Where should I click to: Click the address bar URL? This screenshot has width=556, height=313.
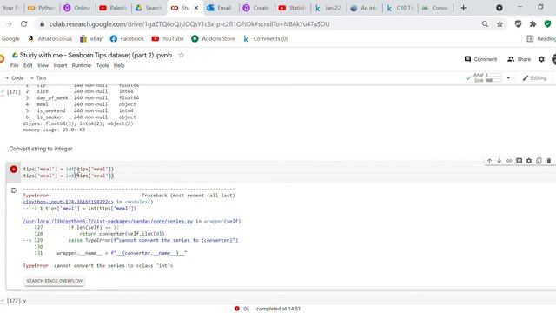[189, 24]
